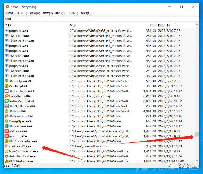Click the 8,314 个对象 status bar text
Image resolution: width=203 pixels, height=174 pixels.
click(12, 165)
